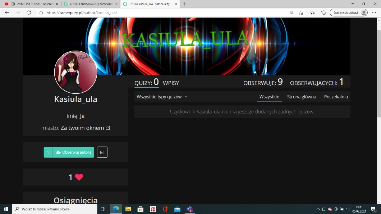Open browser Collections icon

pyautogui.click(x=323, y=13)
